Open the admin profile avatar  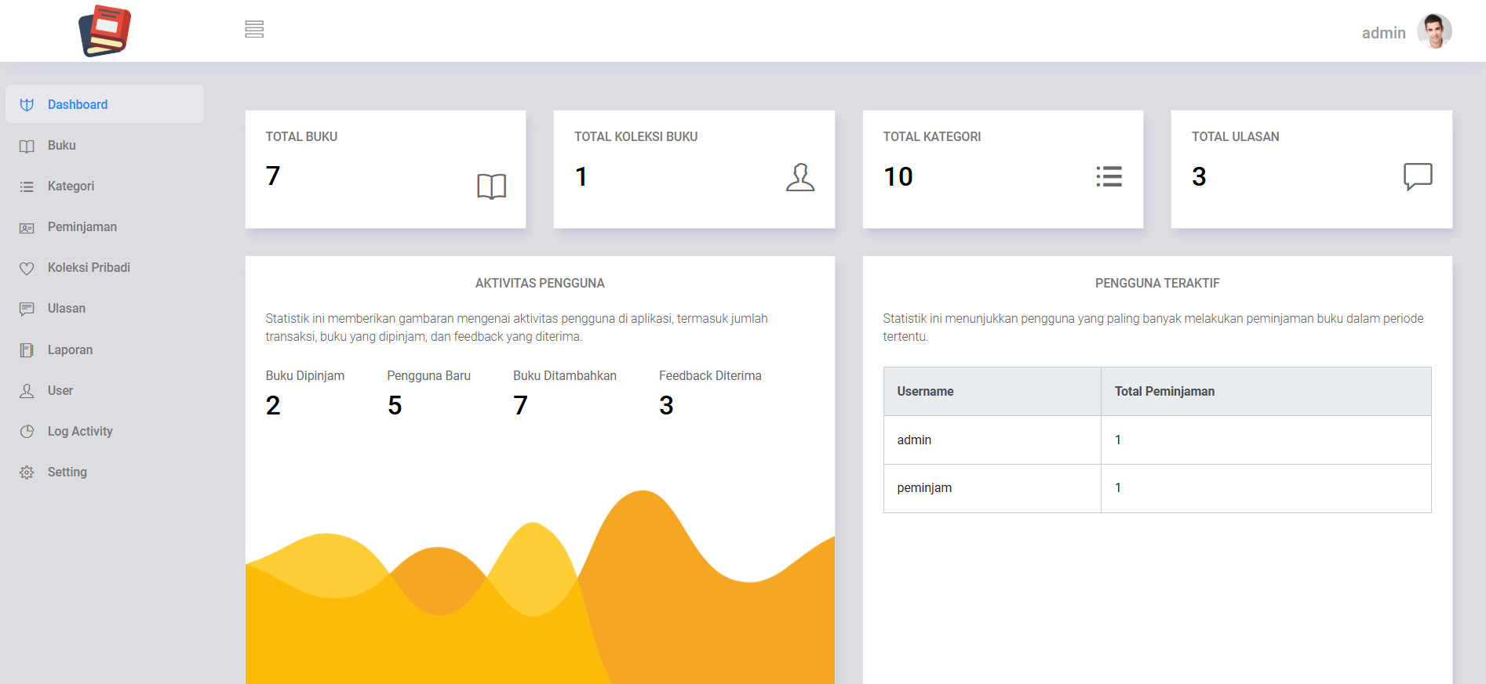(1433, 32)
